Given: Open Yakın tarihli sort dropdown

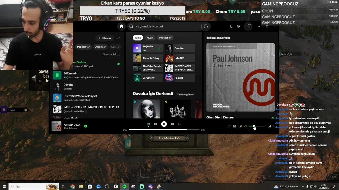Looking at the screenshot, I should point(111,54).
